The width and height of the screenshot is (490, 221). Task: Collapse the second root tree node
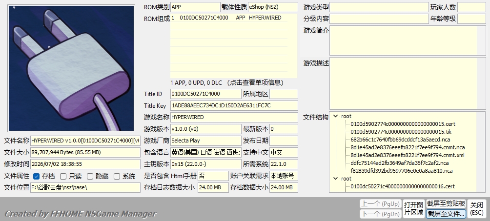pyautogui.click(x=336, y=179)
